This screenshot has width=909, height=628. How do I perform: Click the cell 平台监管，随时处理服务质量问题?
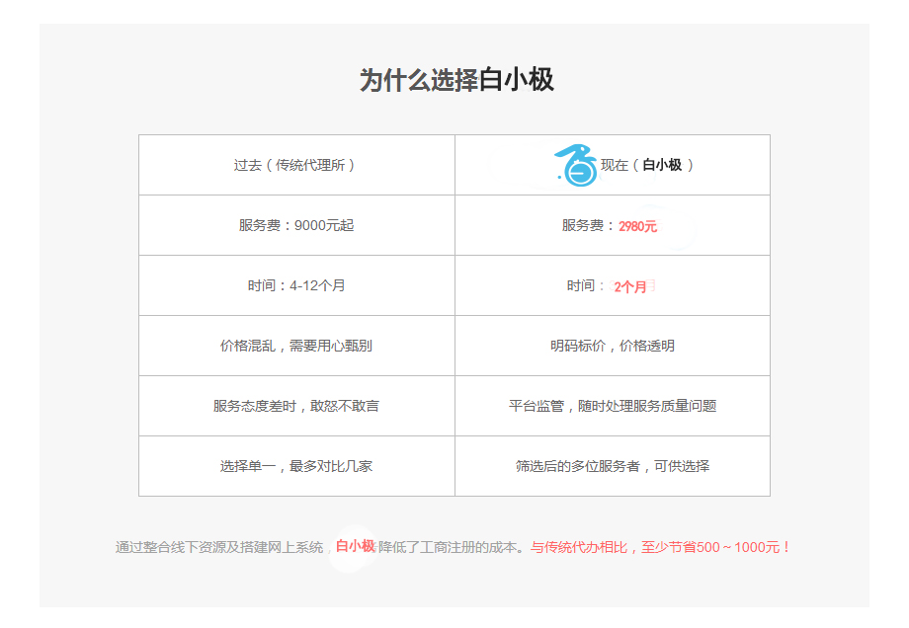[613, 406]
